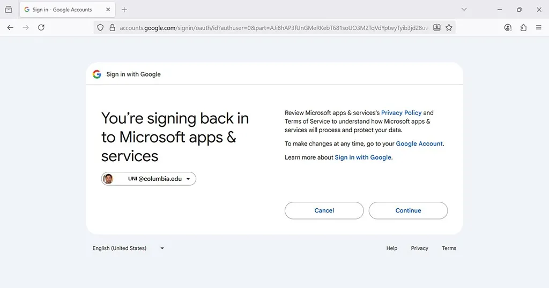Open the tracking protection shield icon

coord(100,28)
